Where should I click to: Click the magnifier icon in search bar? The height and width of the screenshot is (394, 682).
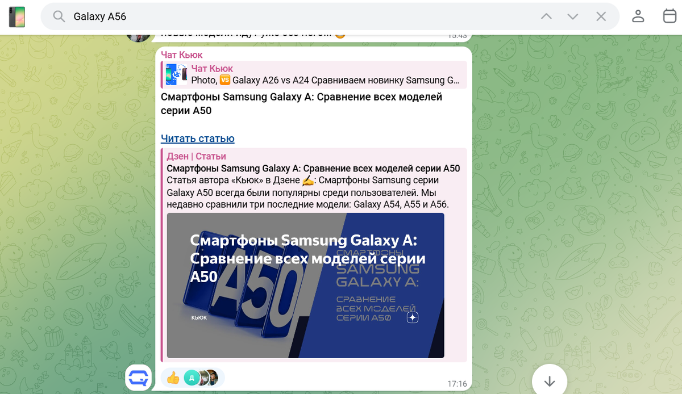pos(59,16)
